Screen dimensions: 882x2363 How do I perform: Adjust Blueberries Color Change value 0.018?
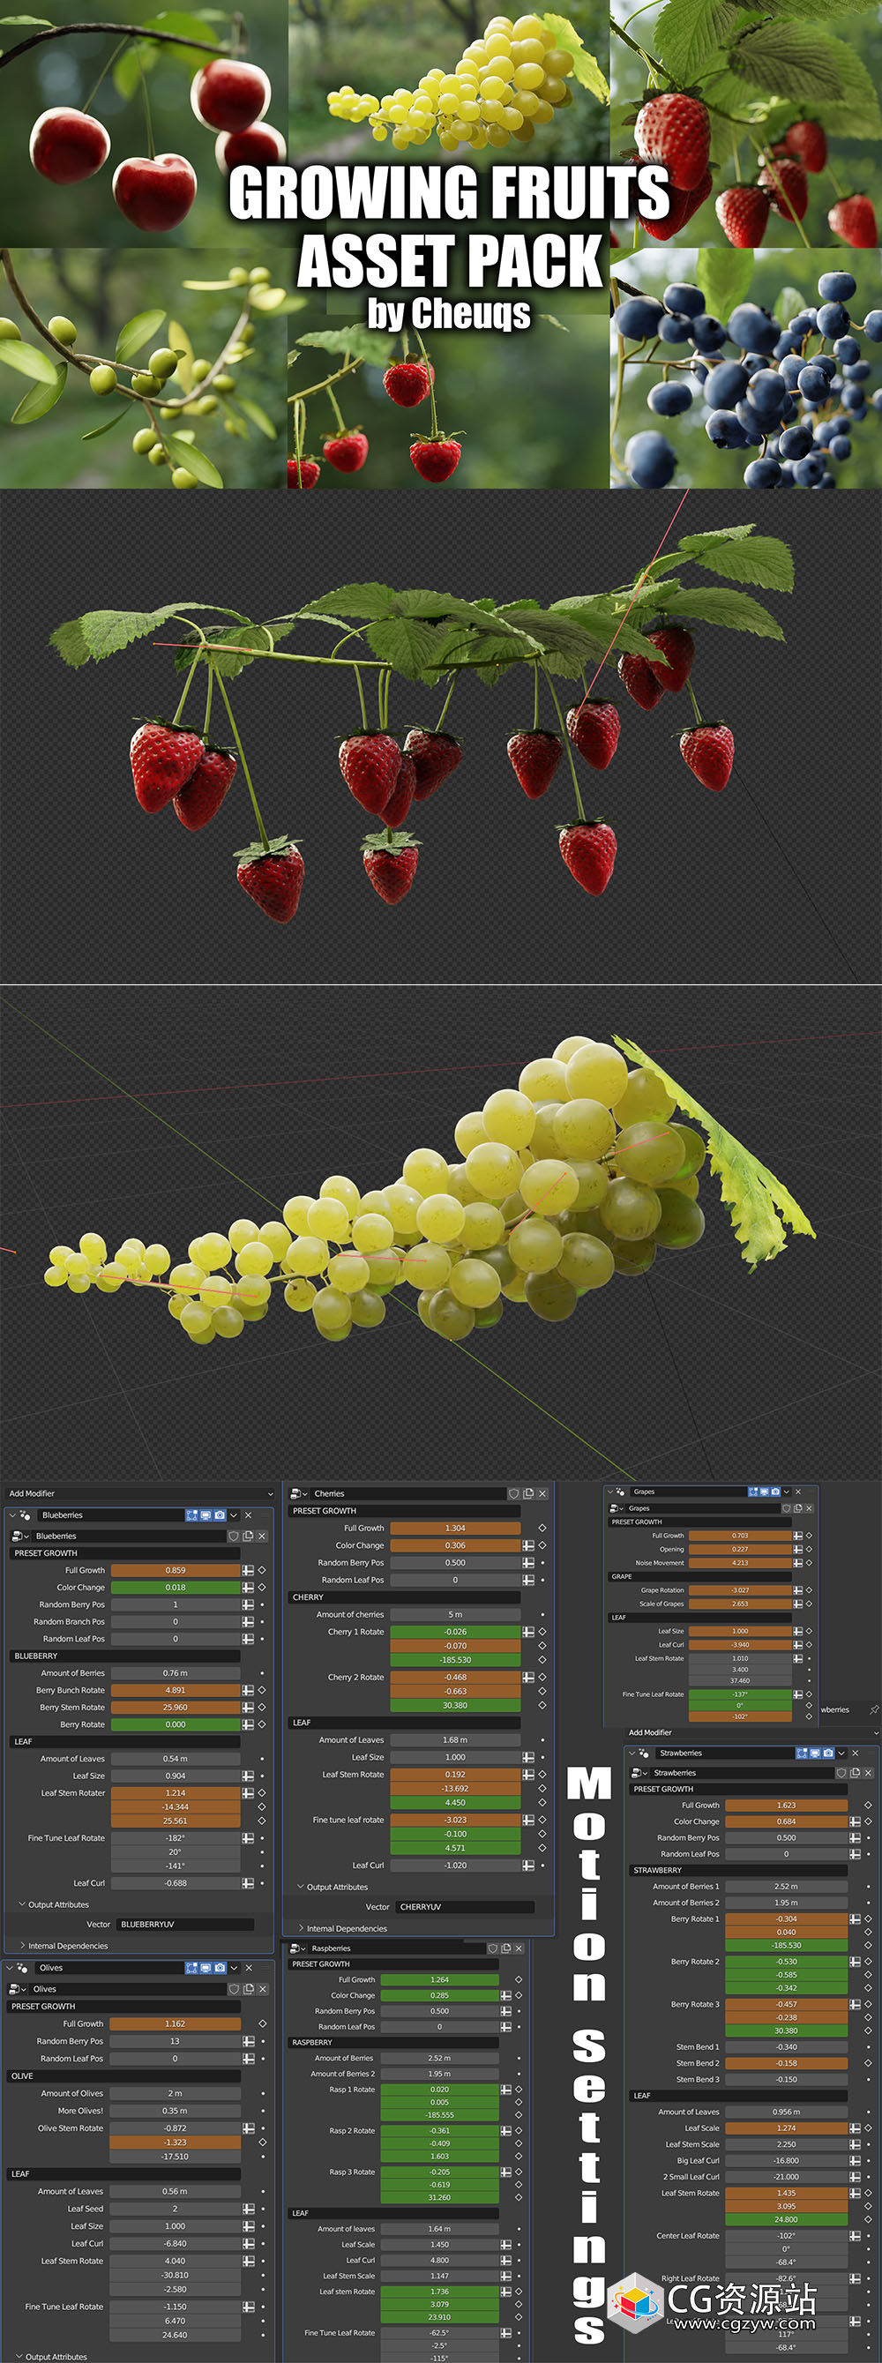176,1587
